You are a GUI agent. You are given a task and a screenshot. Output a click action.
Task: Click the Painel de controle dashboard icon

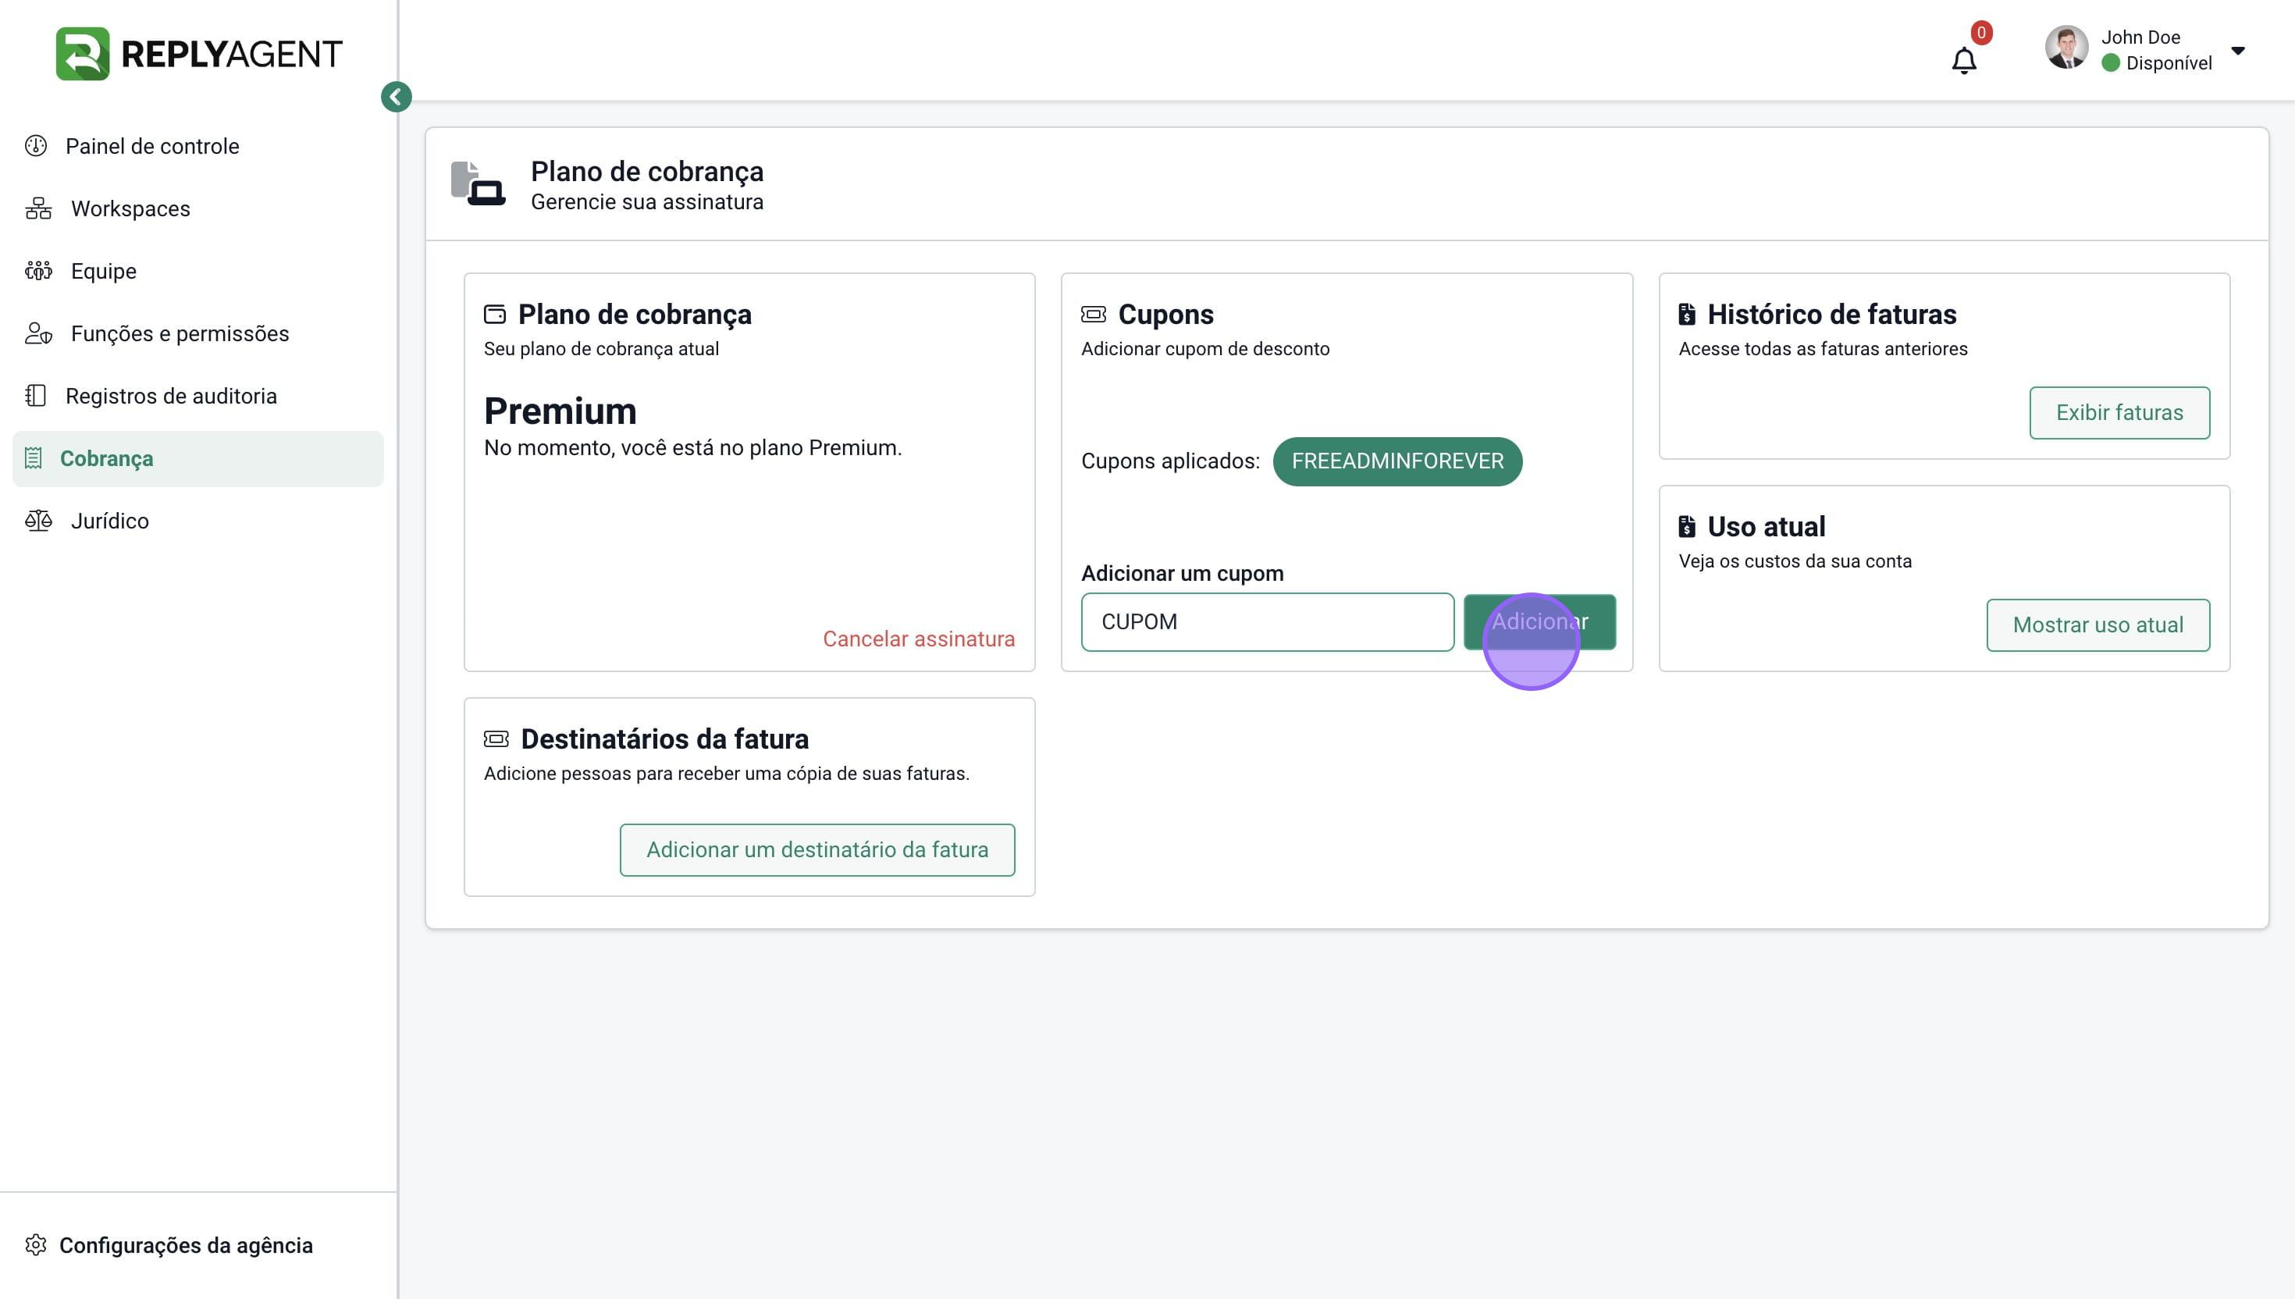tap(36, 146)
